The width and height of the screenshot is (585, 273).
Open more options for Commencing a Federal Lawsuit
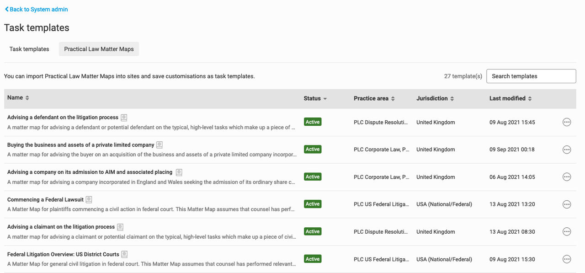[567, 204]
